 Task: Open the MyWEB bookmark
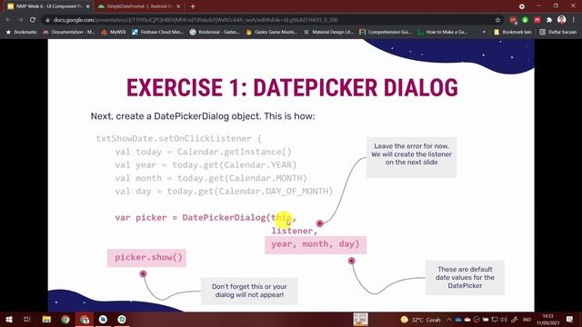[114, 33]
